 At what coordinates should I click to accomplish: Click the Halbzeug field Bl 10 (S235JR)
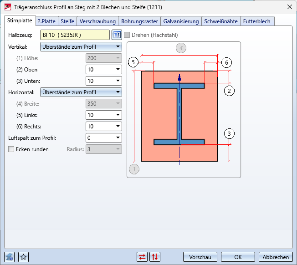[75, 35]
